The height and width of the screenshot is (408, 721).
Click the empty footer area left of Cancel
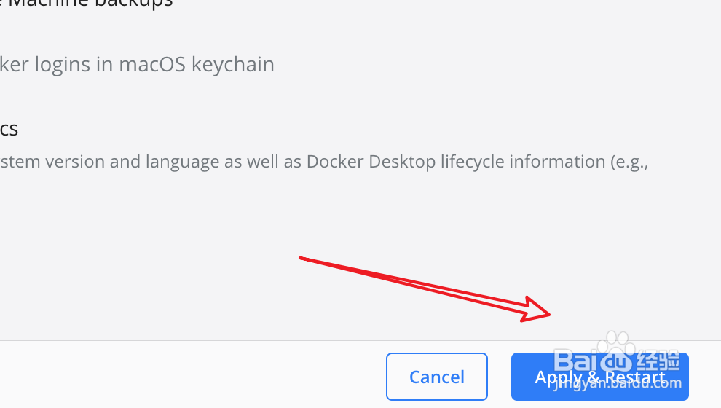pos(193,375)
